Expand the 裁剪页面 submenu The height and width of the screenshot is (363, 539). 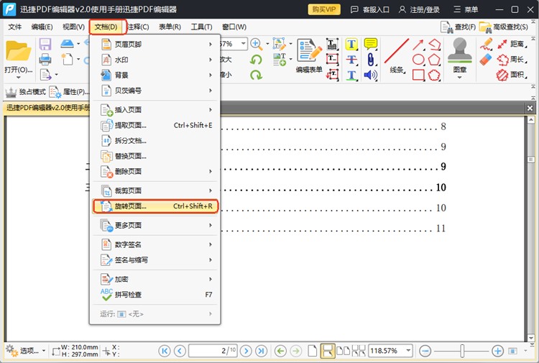coord(155,190)
